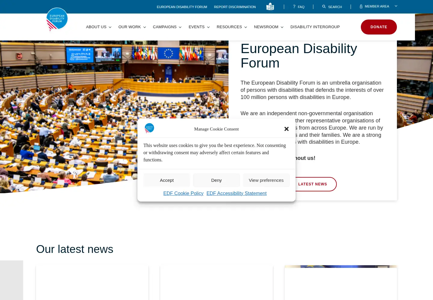Image resolution: width=433 pixels, height=300 pixels.
Task: Expand the Resources menu chevron
Action: pos(246,27)
